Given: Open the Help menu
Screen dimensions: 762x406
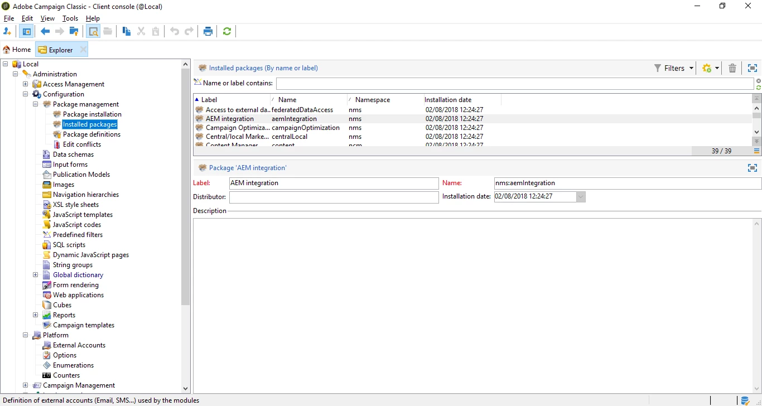Looking at the screenshot, I should [93, 18].
